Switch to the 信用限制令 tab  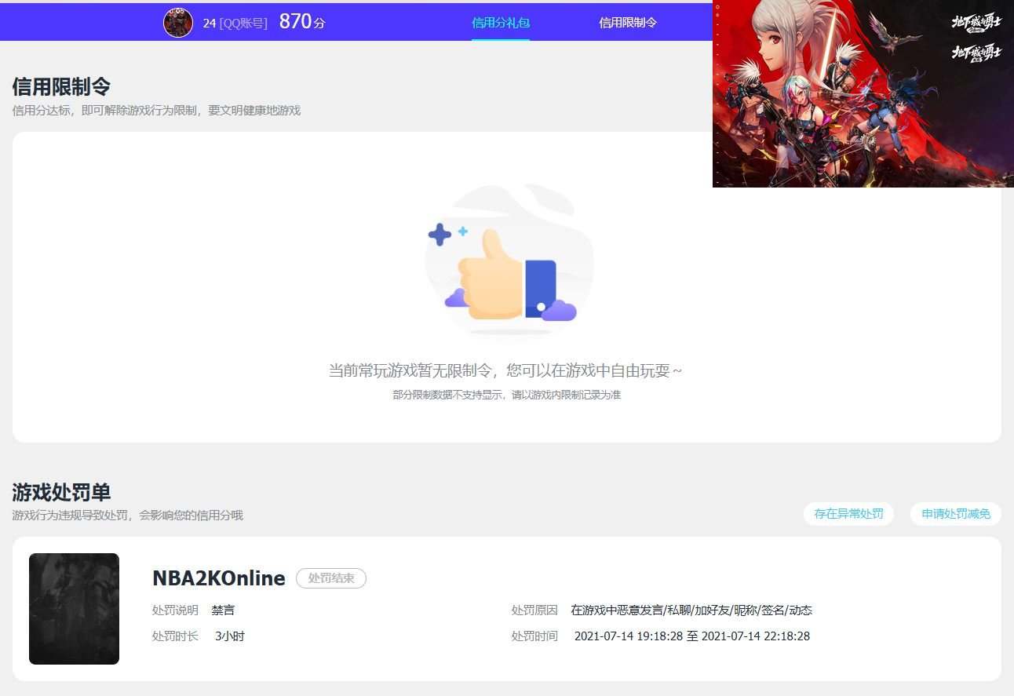tap(628, 23)
